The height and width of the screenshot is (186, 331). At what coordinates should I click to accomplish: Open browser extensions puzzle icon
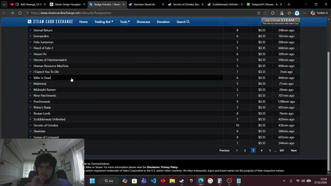pos(273,13)
